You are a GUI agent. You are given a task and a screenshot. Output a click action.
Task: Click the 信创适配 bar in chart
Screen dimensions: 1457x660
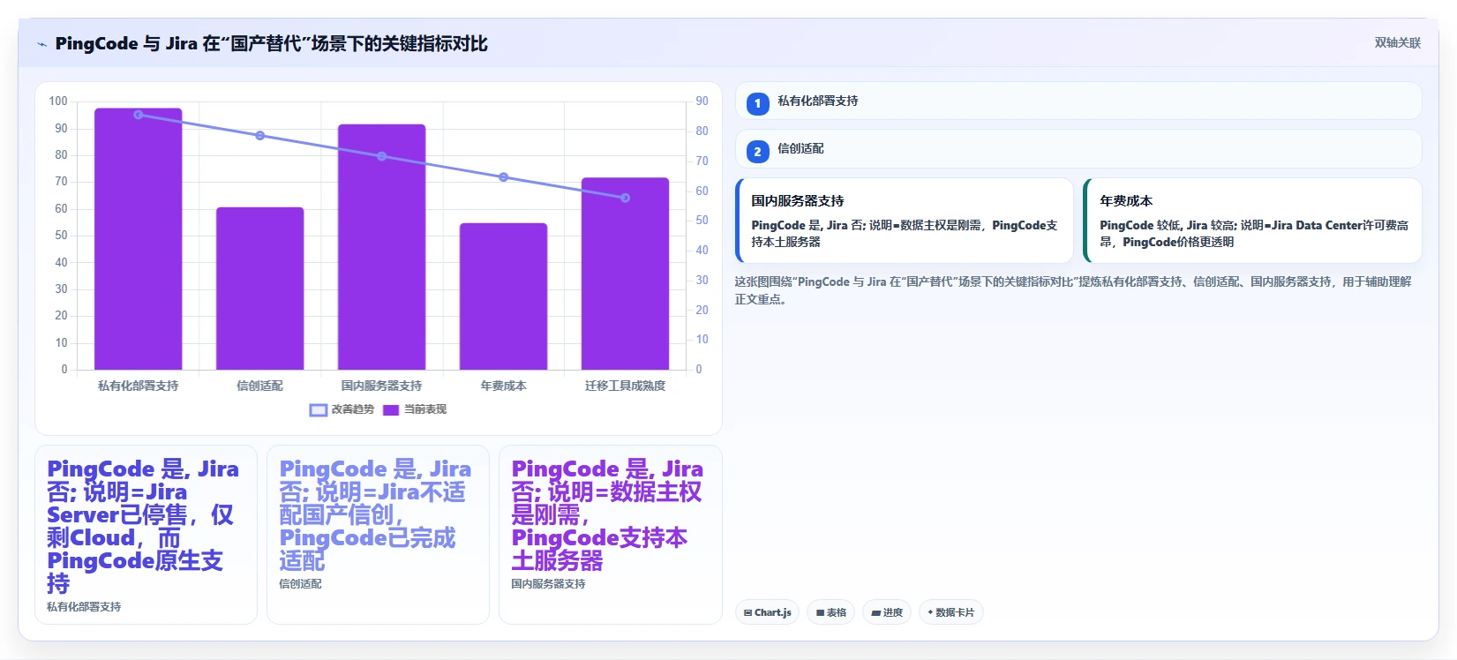pyautogui.click(x=260, y=289)
